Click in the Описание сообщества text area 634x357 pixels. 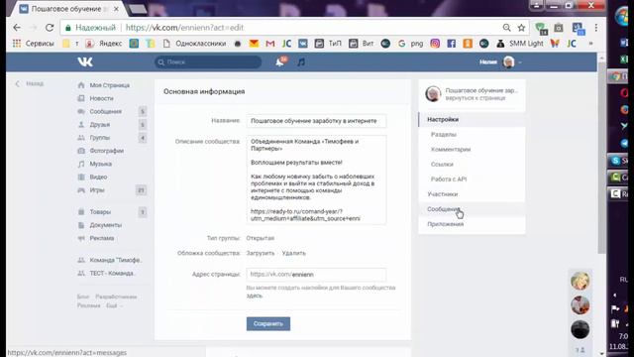tap(316, 179)
